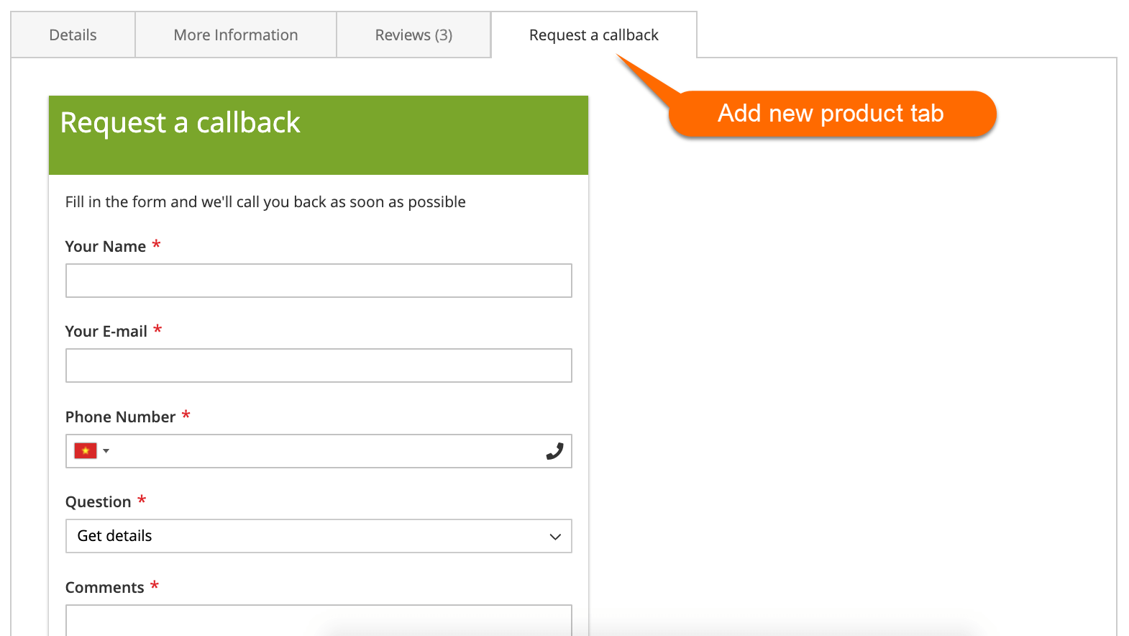Click the green Request a callback header
This screenshot has width=1129, height=636.
[319, 135]
